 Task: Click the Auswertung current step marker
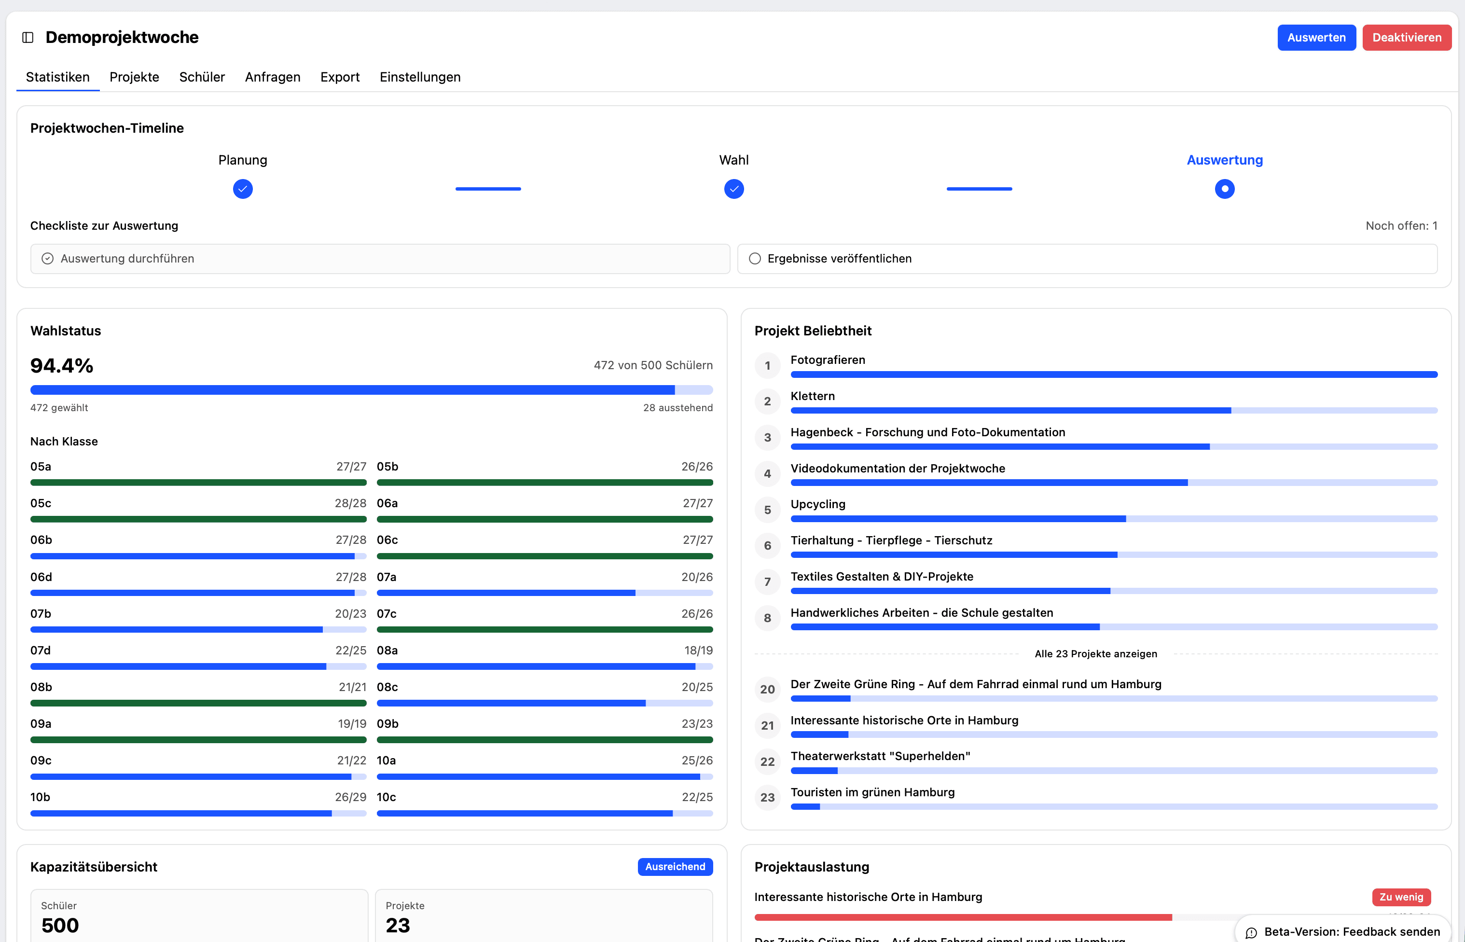pyautogui.click(x=1225, y=189)
